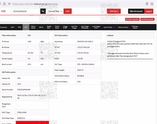Click ONU Admin Status value ENABLE
The width and height of the screenshot is (157, 124).
pyautogui.click(x=80, y=76)
